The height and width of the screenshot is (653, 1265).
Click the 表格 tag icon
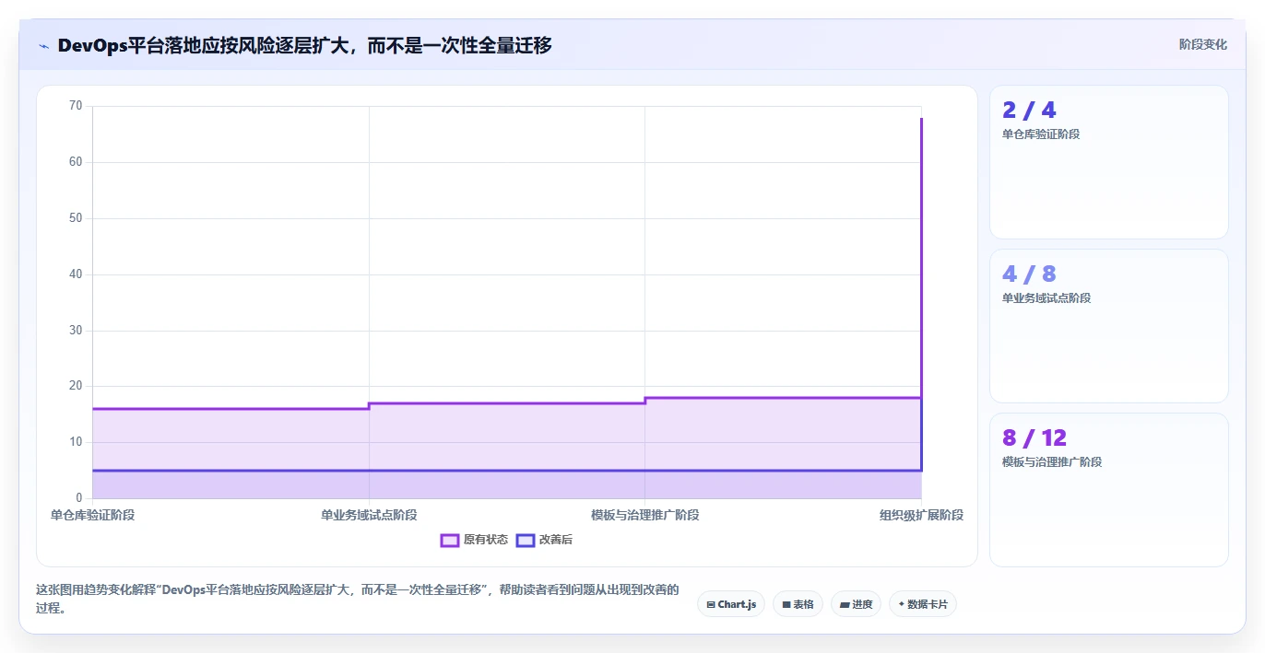tap(786, 605)
